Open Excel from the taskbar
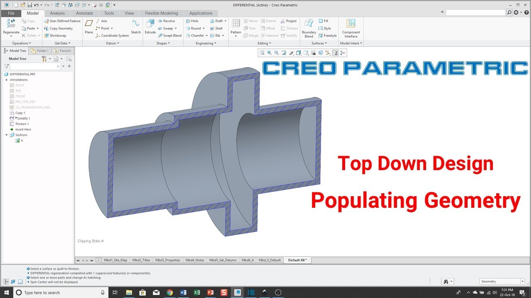Image resolution: width=531 pixels, height=298 pixels. [x=197, y=293]
